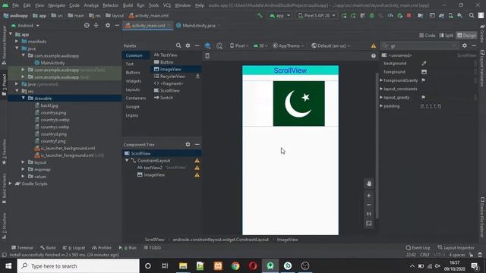Viewport: 486px width, 273px height.
Task: Expand the padding attribute
Action: (381, 106)
